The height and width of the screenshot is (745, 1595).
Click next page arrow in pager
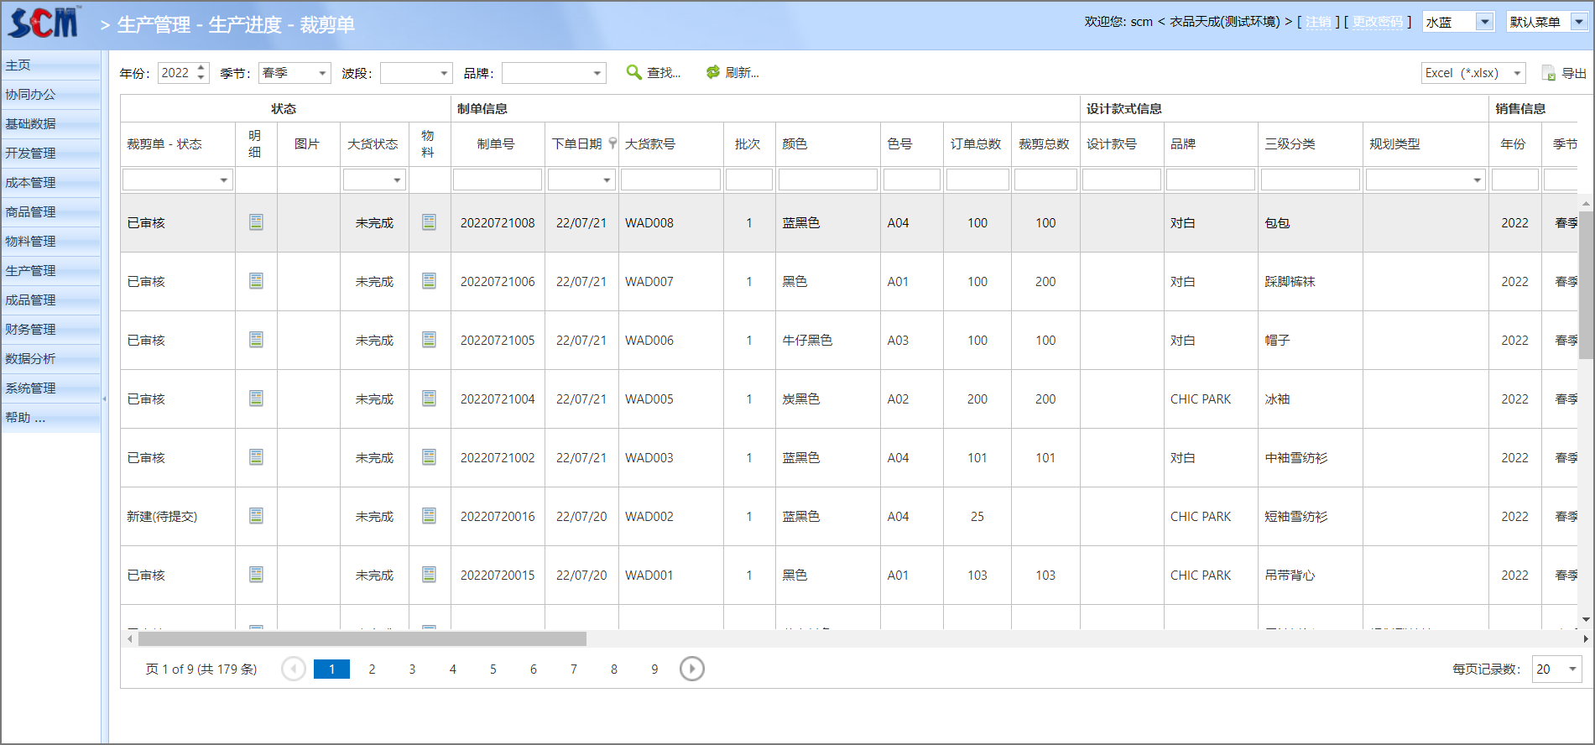pos(691,669)
